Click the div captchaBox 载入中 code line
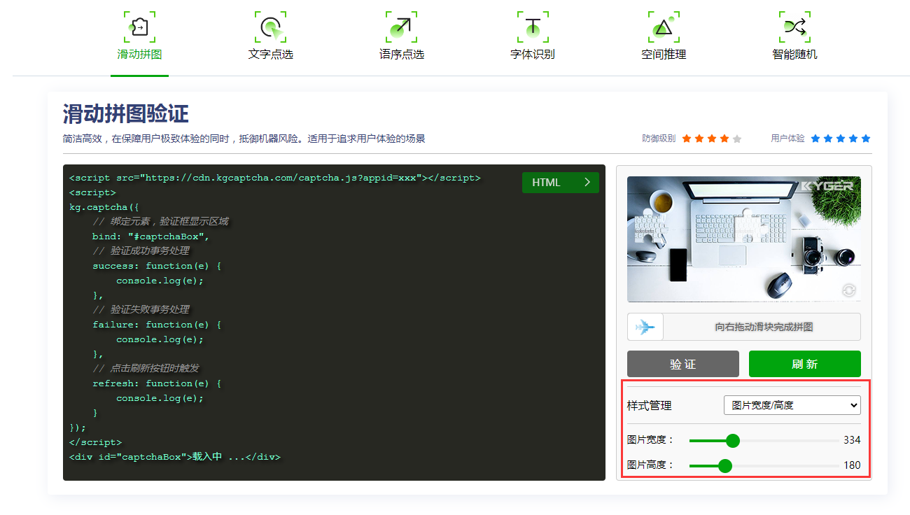 174,457
